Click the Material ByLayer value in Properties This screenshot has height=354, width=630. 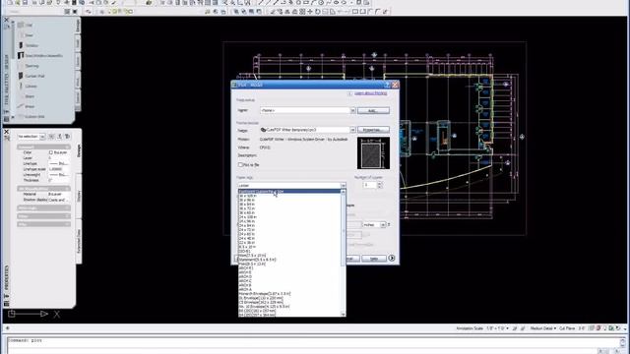pos(59,195)
